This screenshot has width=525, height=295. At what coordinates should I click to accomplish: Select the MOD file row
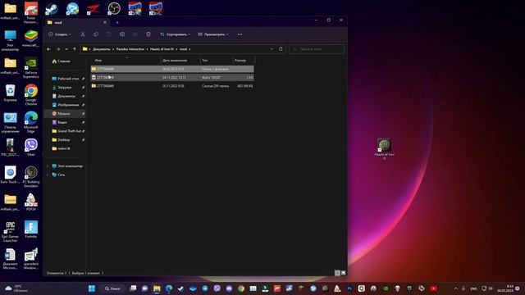(x=172, y=77)
